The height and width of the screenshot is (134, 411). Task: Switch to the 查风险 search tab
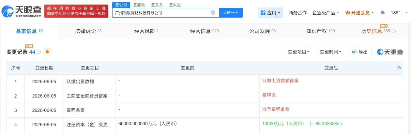click(x=175, y=5)
